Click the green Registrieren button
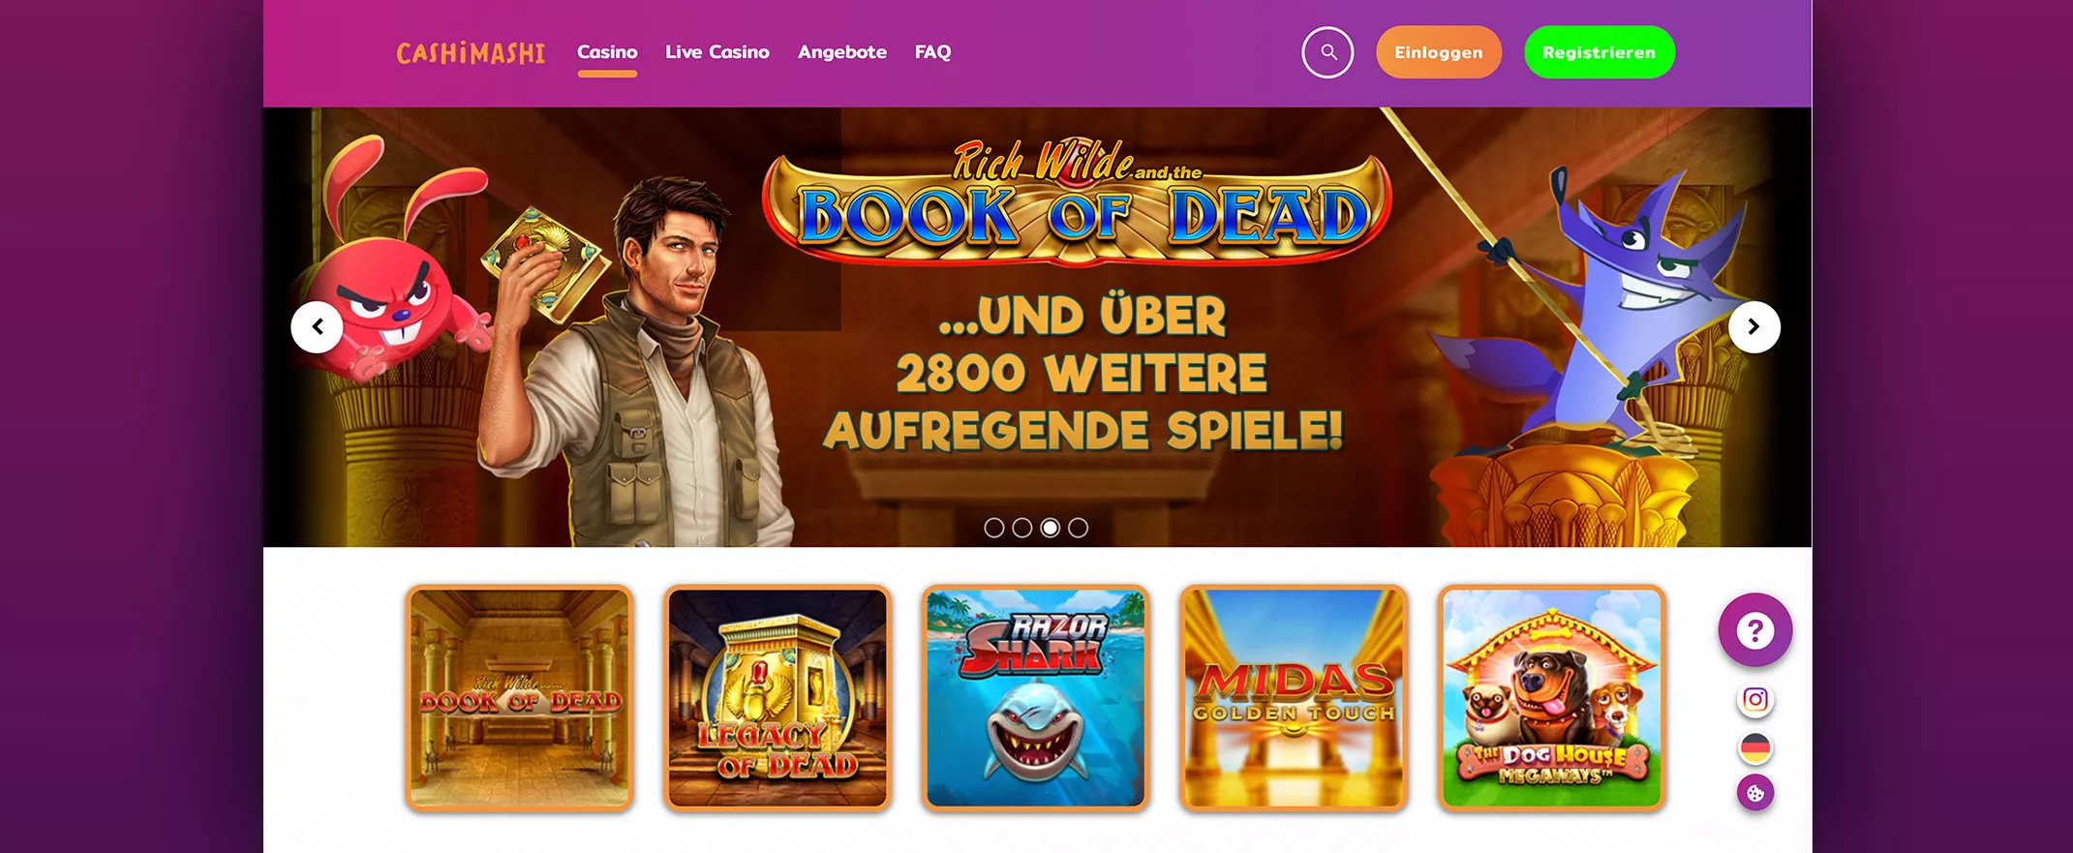 [x=1599, y=52]
